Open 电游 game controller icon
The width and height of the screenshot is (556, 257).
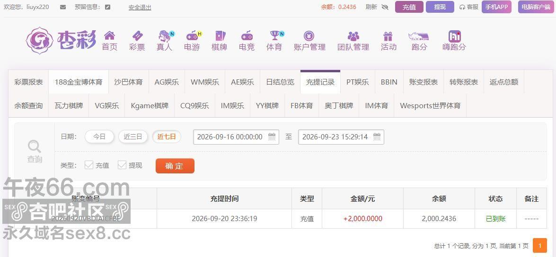[192, 35]
